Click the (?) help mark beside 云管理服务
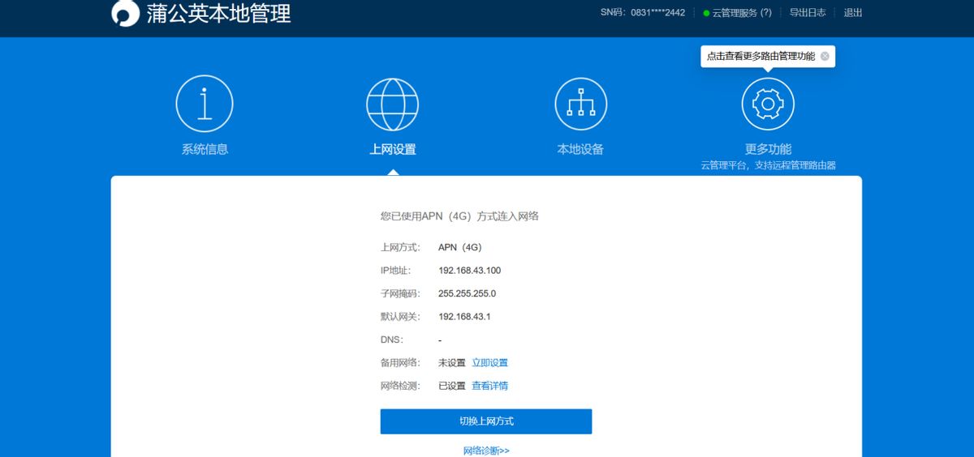 pyautogui.click(x=765, y=13)
